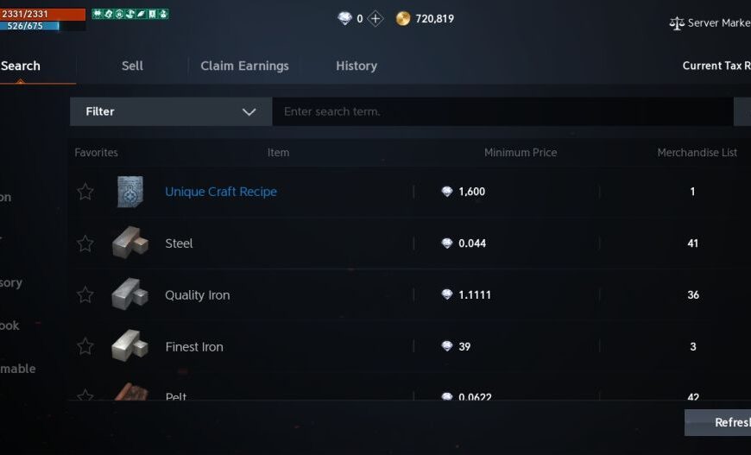The image size is (751, 455).
Task: Mark Quality Iron as favorite
Action: [x=85, y=295]
